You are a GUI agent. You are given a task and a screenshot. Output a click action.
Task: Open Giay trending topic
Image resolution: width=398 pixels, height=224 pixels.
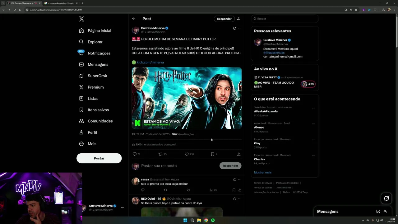pos(257,143)
